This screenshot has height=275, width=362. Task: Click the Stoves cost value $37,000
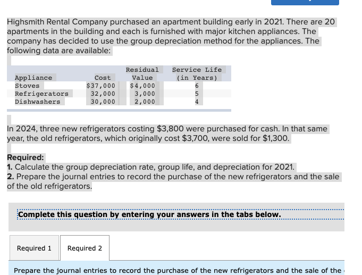click(100, 86)
